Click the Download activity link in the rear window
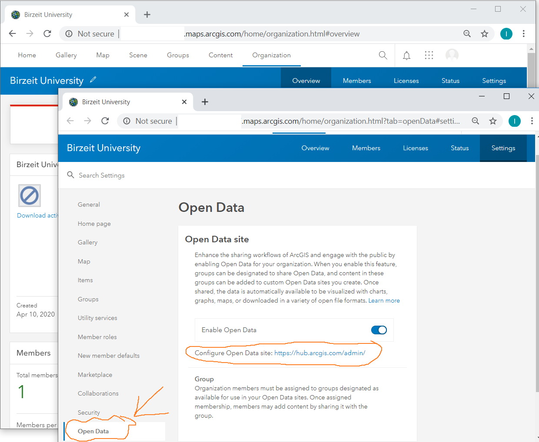Viewport: 539px width, 442px height. [37, 215]
